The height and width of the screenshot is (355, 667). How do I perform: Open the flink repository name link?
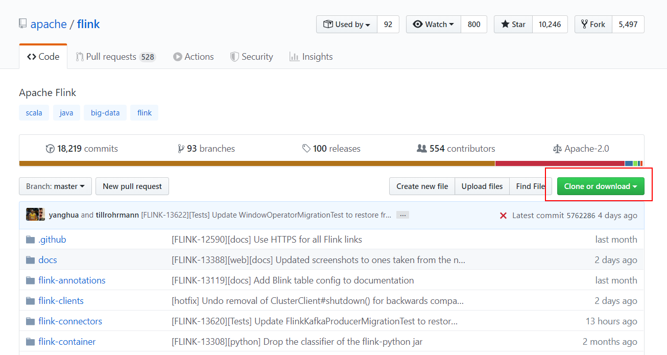pyautogui.click(x=88, y=24)
